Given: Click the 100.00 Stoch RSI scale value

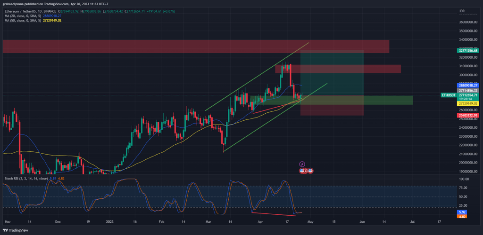Looking at the screenshot, I should click(x=464, y=179).
